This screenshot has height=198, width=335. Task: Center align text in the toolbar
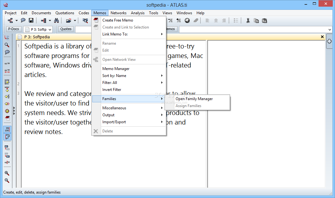(216, 21)
